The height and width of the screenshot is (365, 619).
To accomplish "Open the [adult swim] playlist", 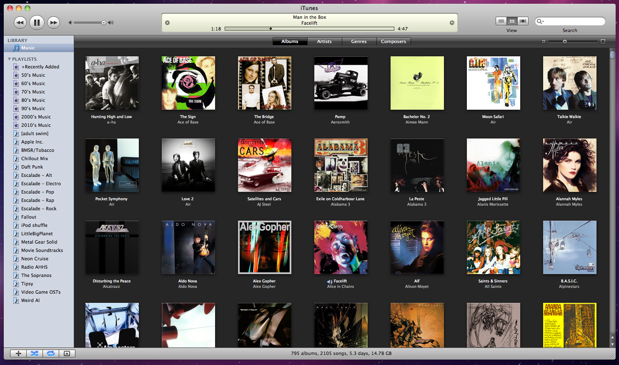I will [x=39, y=133].
